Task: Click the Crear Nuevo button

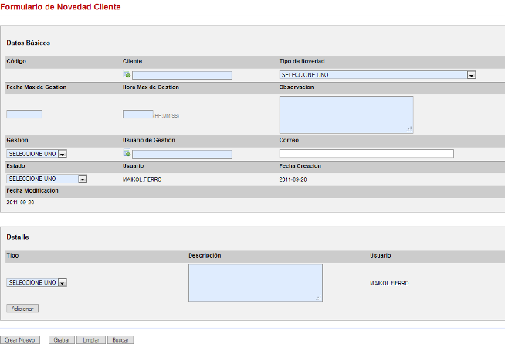Action: pyautogui.click(x=19, y=340)
